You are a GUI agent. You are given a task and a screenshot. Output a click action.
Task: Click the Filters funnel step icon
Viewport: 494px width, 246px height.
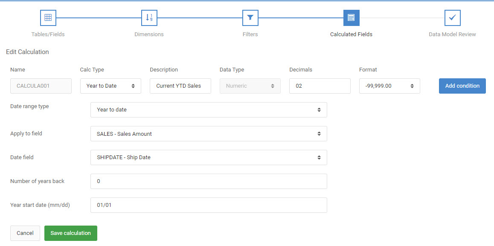[x=250, y=17]
